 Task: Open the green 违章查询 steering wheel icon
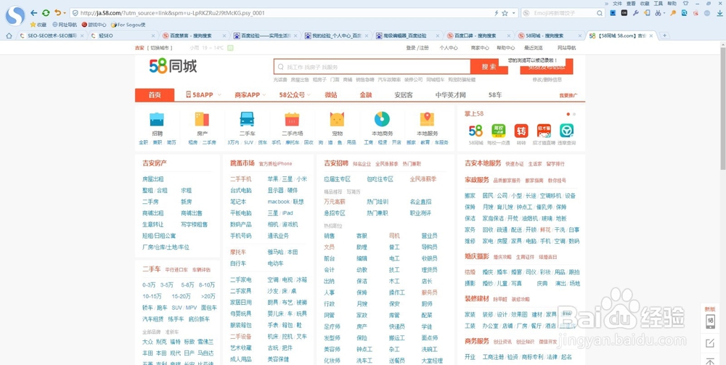coord(567,131)
